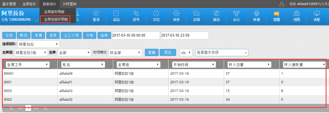Click the start date-time input field
Screen dimensions: 329x113
(x=135, y=36)
